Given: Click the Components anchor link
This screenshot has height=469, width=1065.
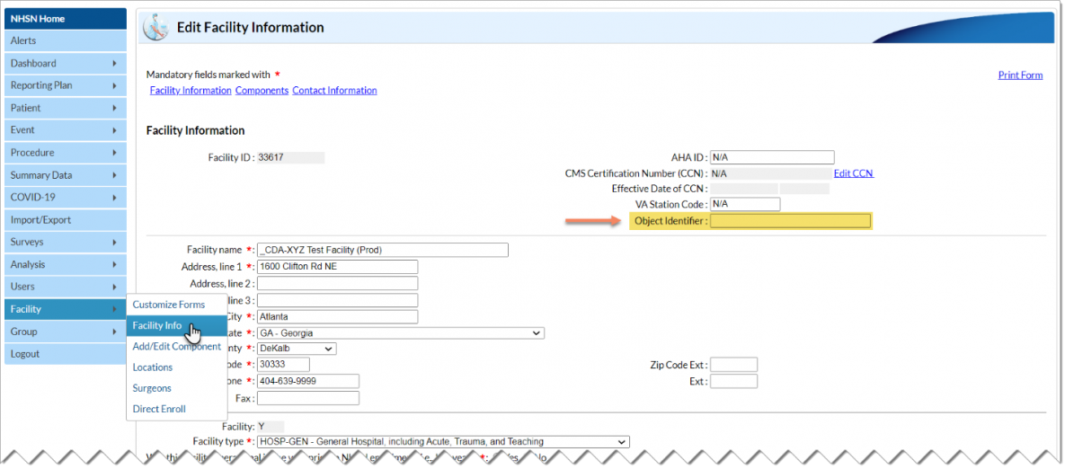Looking at the screenshot, I should pyautogui.click(x=262, y=91).
